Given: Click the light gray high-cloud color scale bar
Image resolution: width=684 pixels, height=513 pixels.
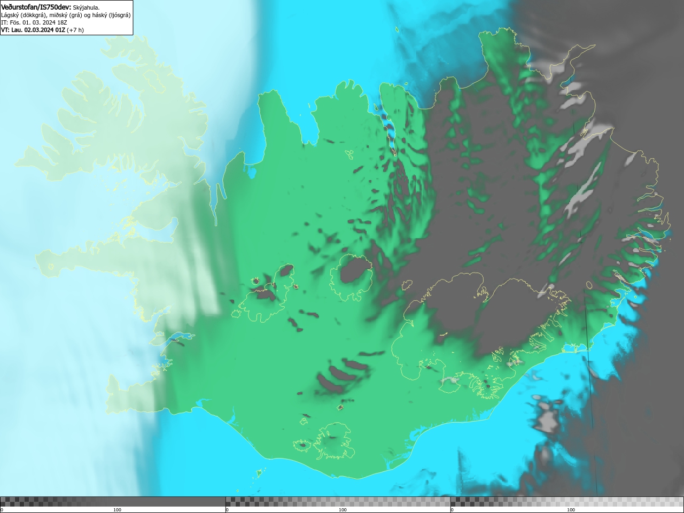Looking at the screenshot, I should click(567, 502).
